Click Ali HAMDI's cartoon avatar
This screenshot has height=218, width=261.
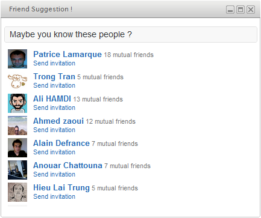(17, 103)
